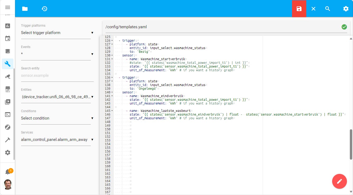This screenshot has width=353, height=195.
Task: Toggle the sidebar hamburger menu
Action: pyautogui.click(x=8, y=7)
